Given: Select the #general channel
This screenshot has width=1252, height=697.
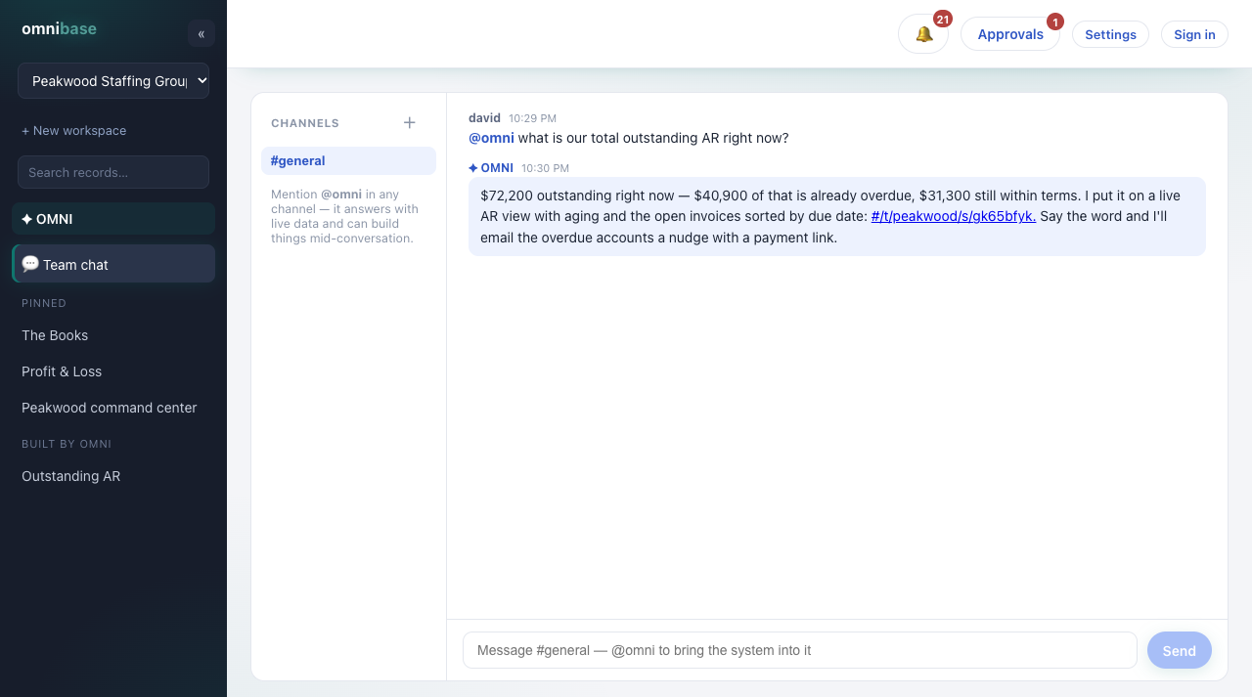Looking at the screenshot, I should [348, 160].
